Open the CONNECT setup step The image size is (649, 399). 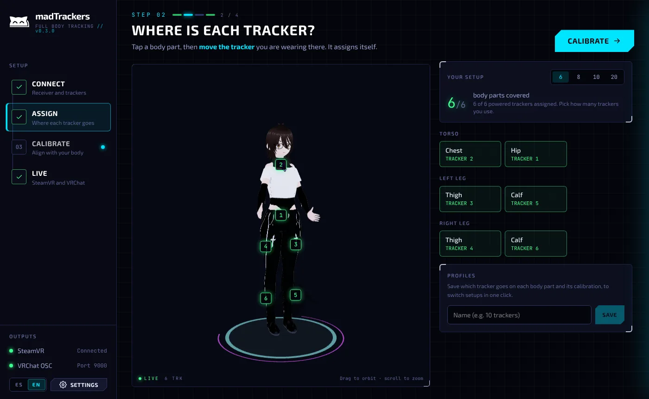tap(58, 88)
